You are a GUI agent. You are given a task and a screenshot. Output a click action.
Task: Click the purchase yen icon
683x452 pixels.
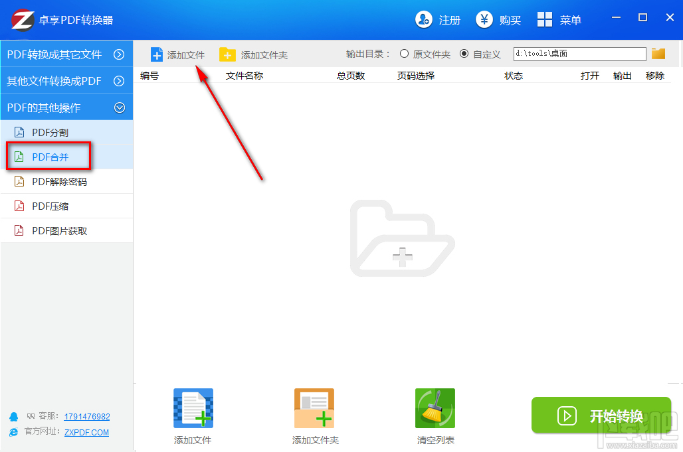484,19
